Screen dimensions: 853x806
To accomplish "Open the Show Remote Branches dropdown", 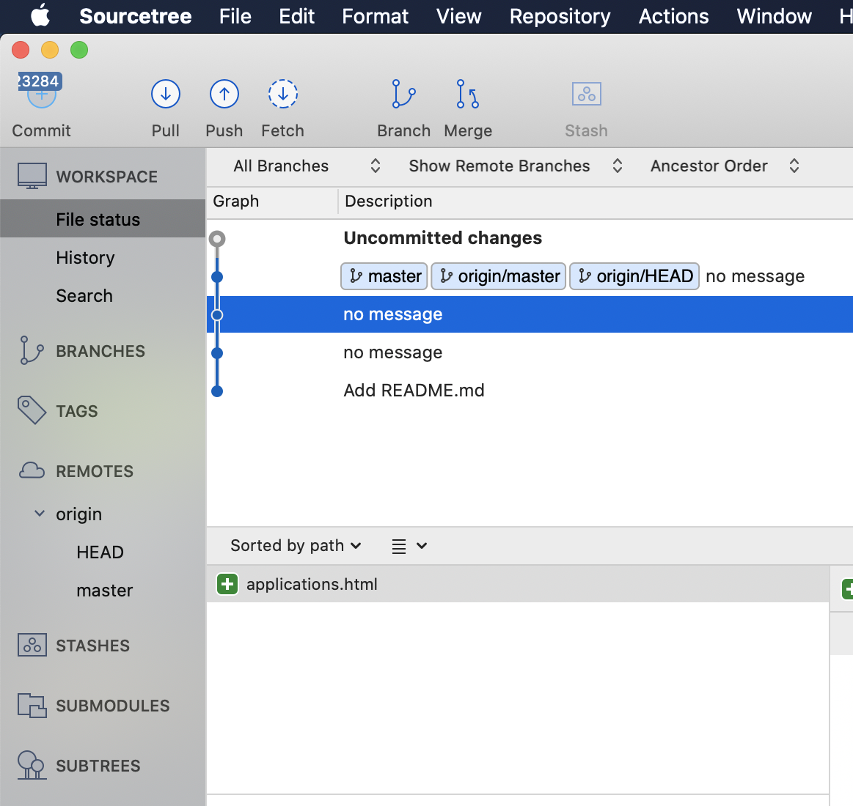I will [515, 166].
